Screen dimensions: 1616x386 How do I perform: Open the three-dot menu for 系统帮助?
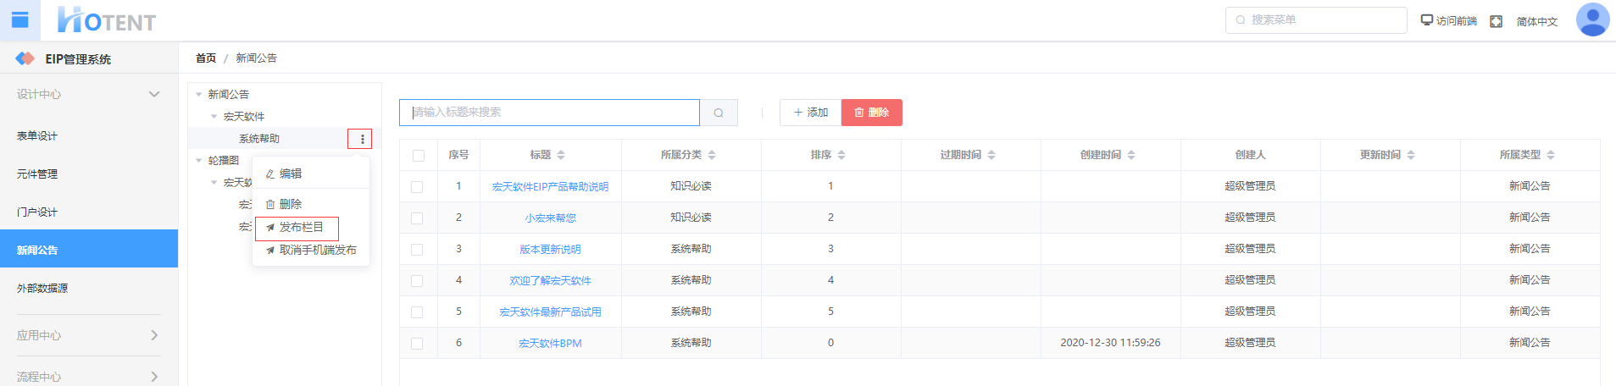[362, 139]
